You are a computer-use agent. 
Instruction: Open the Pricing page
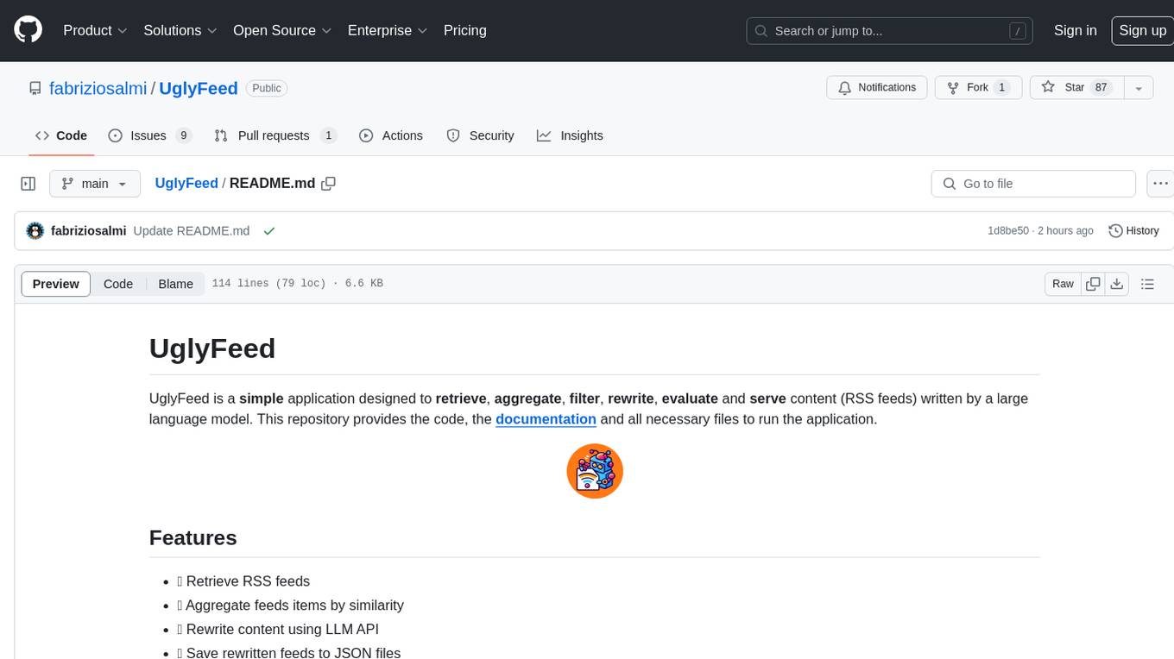point(465,30)
